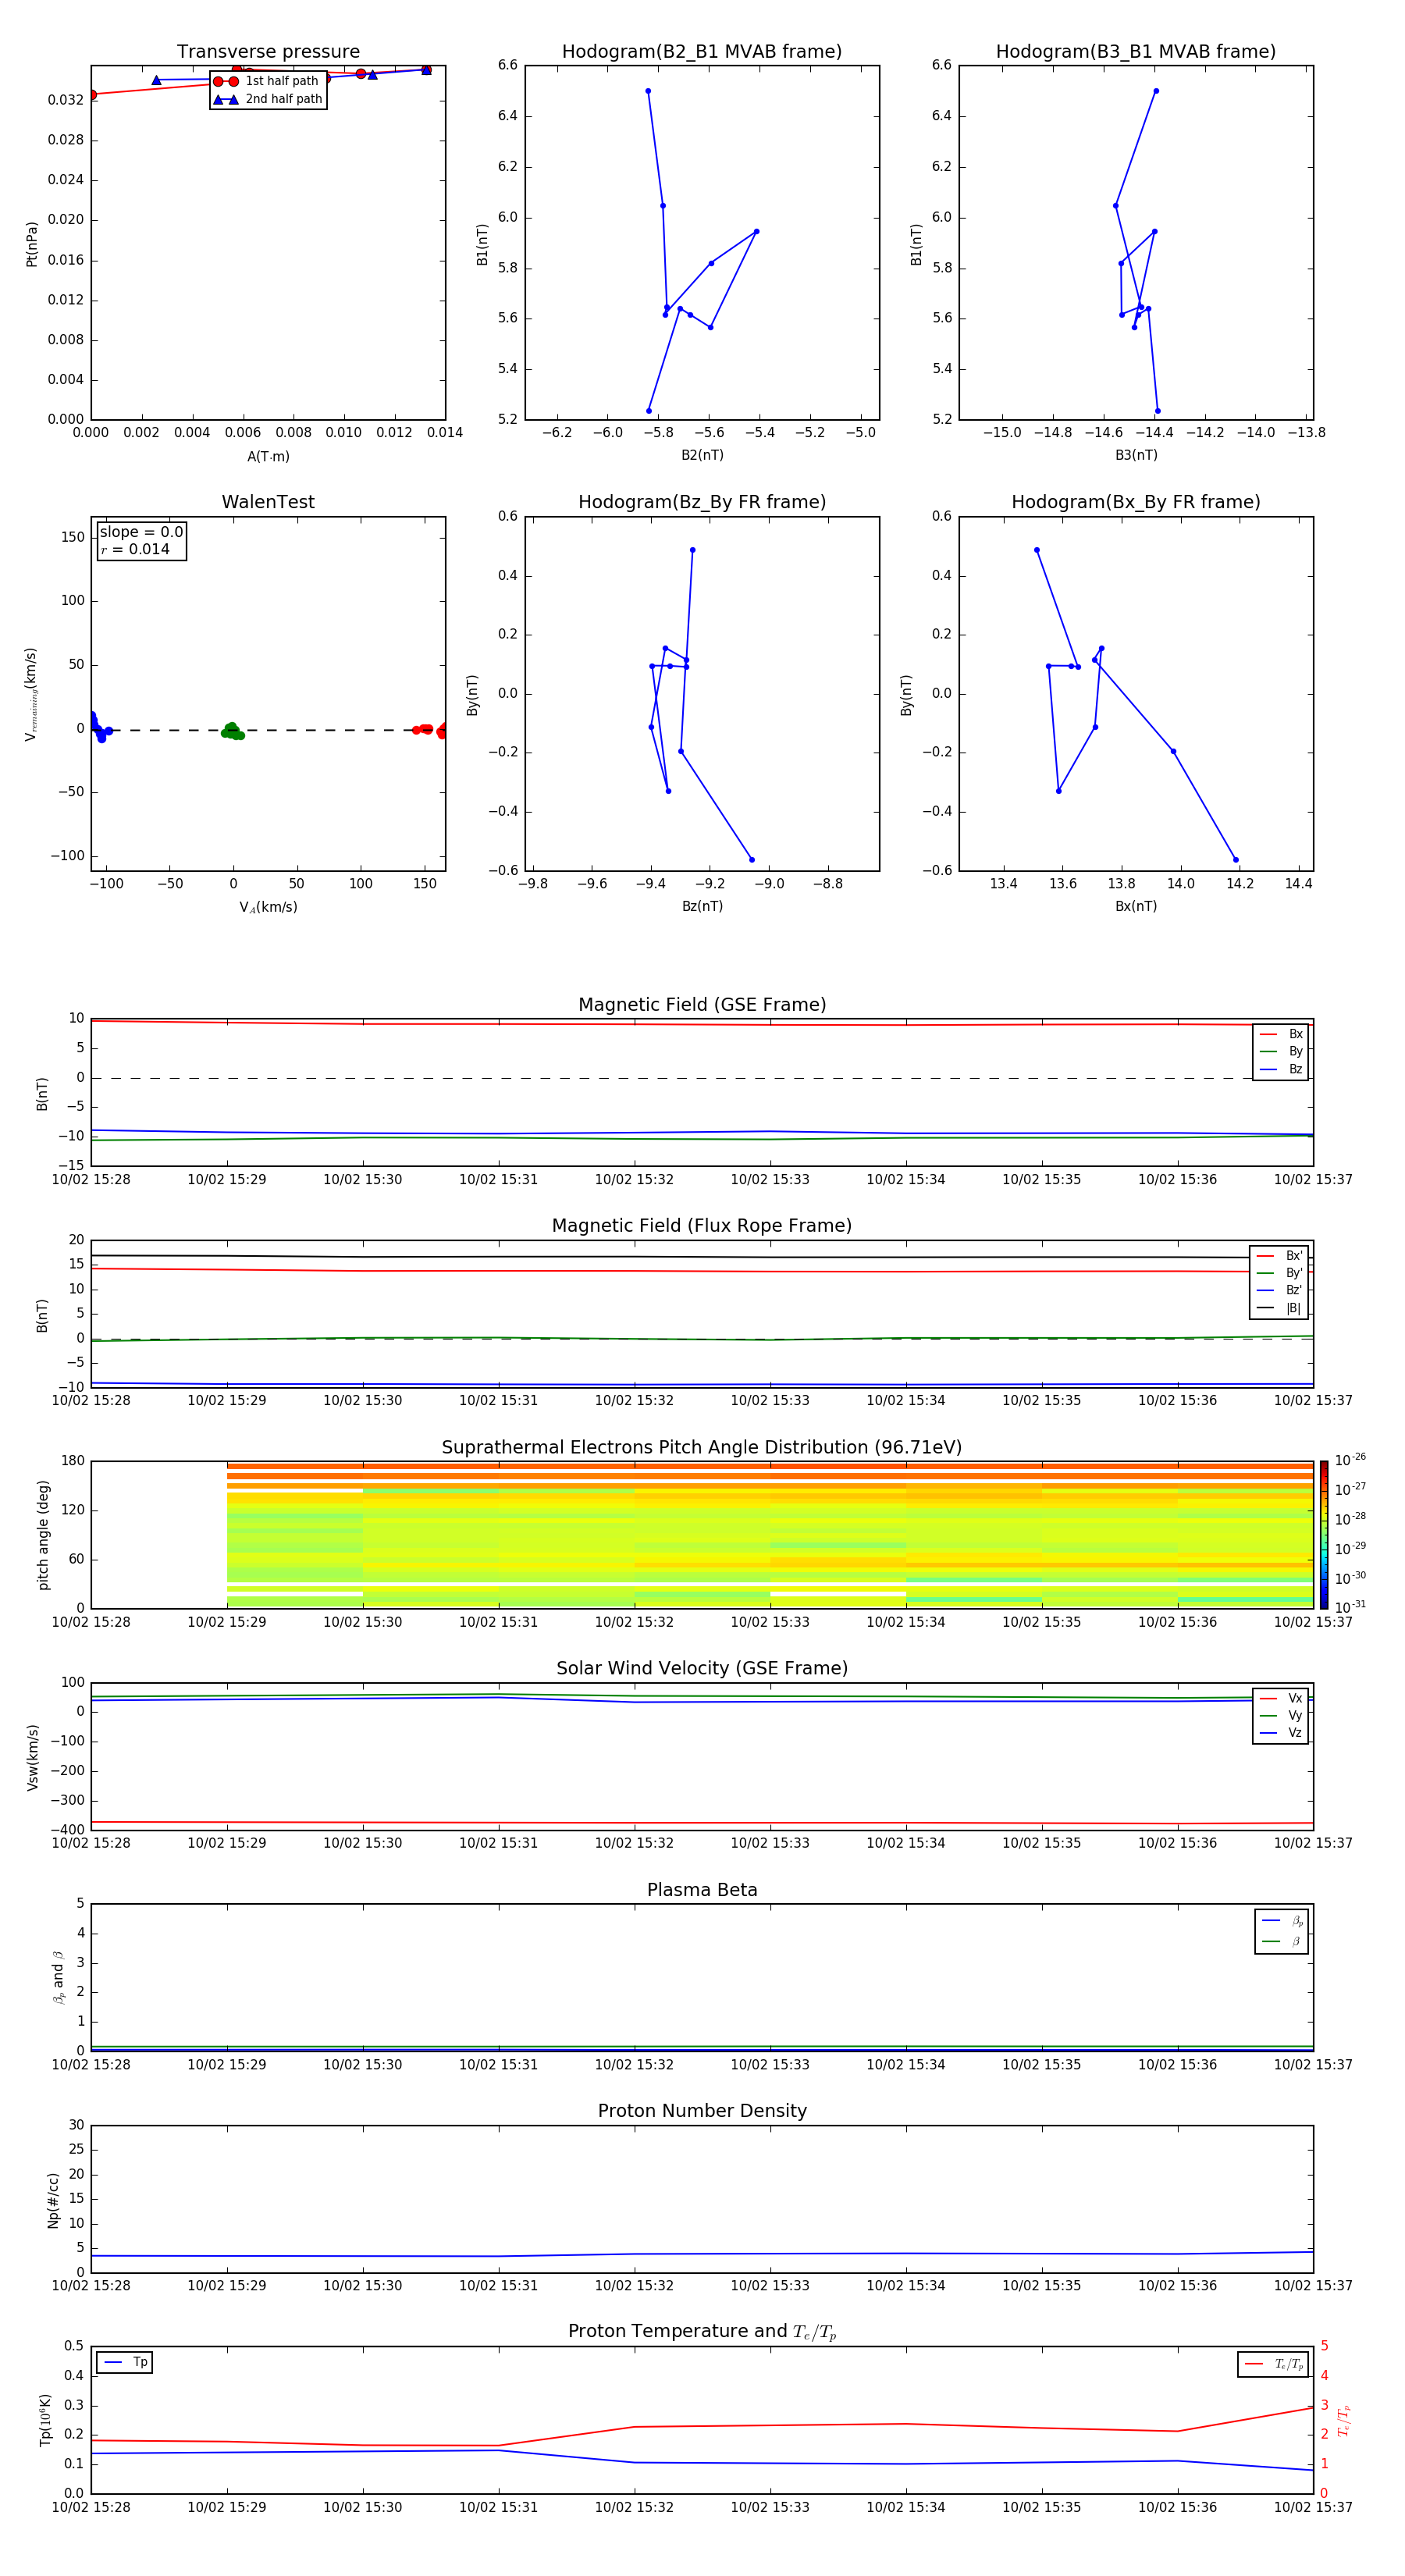Click the pitch angle colorbar scale
Viewport: 1405px width, 2576px height.
(x=1324, y=1534)
